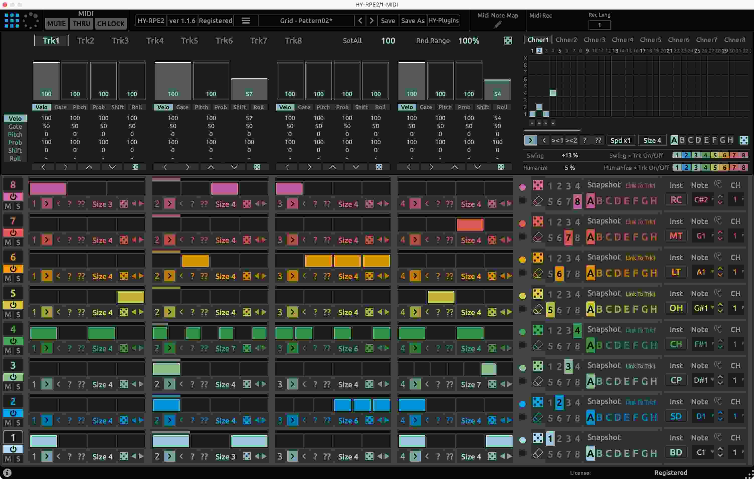The height and width of the screenshot is (479, 754).
Task: Advance to next pattern with right arrow
Action: (x=371, y=21)
